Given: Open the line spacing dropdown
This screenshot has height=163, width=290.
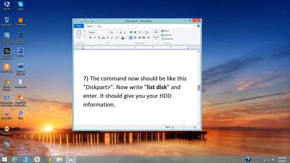Looking at the screenshot, I should 147,32.
